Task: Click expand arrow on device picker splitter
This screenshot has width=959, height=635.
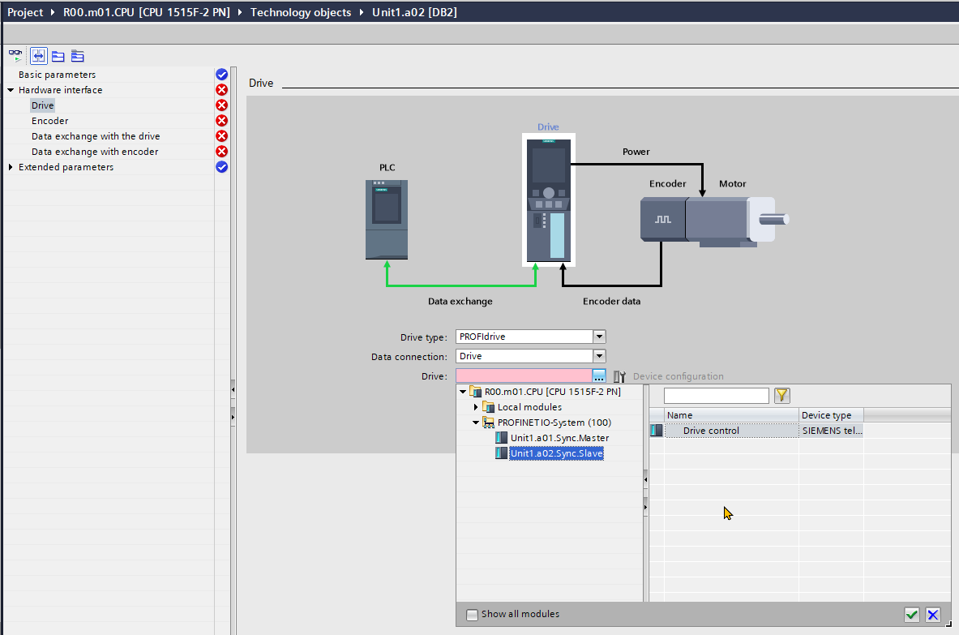Action: [x=646, y=507]
